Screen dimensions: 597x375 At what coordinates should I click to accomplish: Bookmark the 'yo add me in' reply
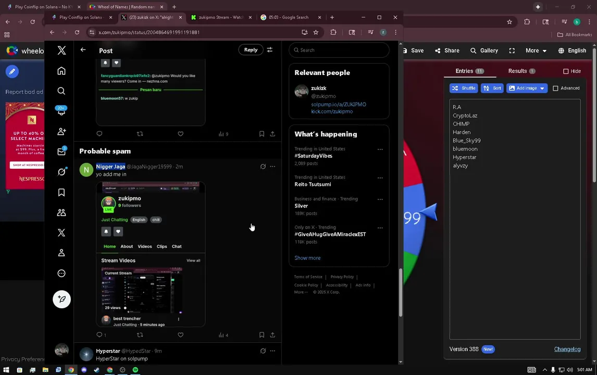coord(262,335)
